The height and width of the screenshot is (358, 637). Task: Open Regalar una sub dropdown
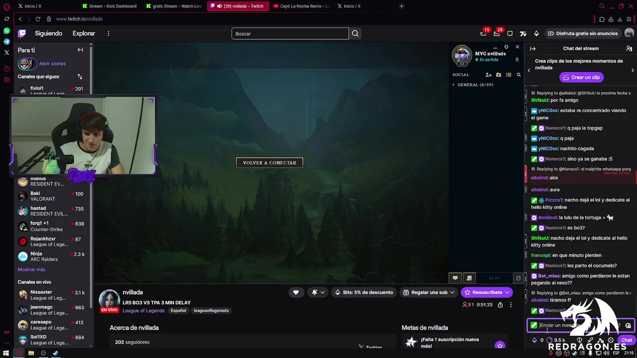(x=428, y=292)
